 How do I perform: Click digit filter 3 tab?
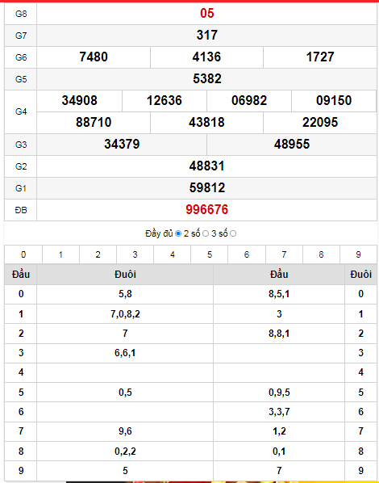(x=135, y=254)
